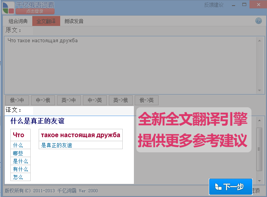The width and height of the screenshot is (267, 197).
Task: Close the 千亿俄语词霸 window
Action: click(258, 5)
